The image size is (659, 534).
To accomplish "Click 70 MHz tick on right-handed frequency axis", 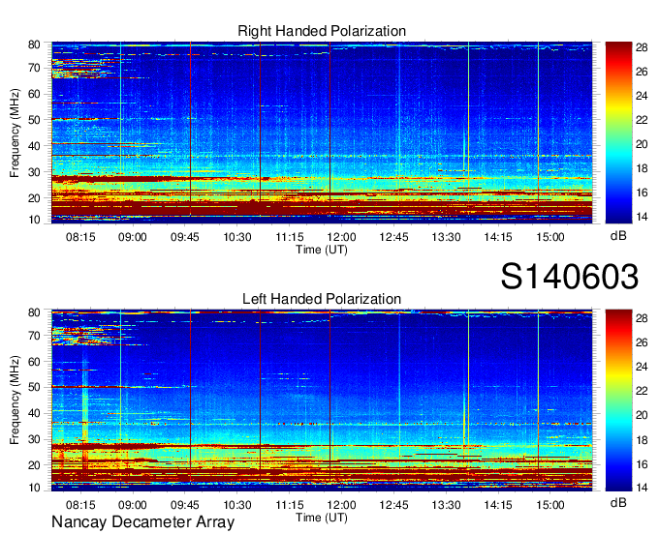I will pos(34,68).
